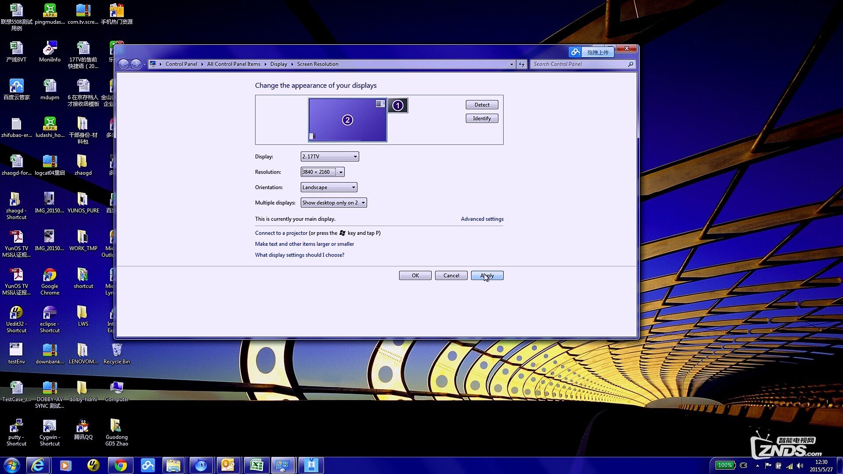The width and height of the screenshot is (843, 474).
Task: Click the Search Control Panel input field
Action: click(x=579, y=64)
